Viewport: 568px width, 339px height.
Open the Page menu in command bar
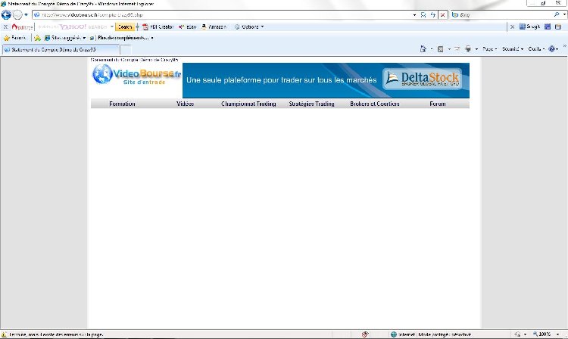(490, 49)
